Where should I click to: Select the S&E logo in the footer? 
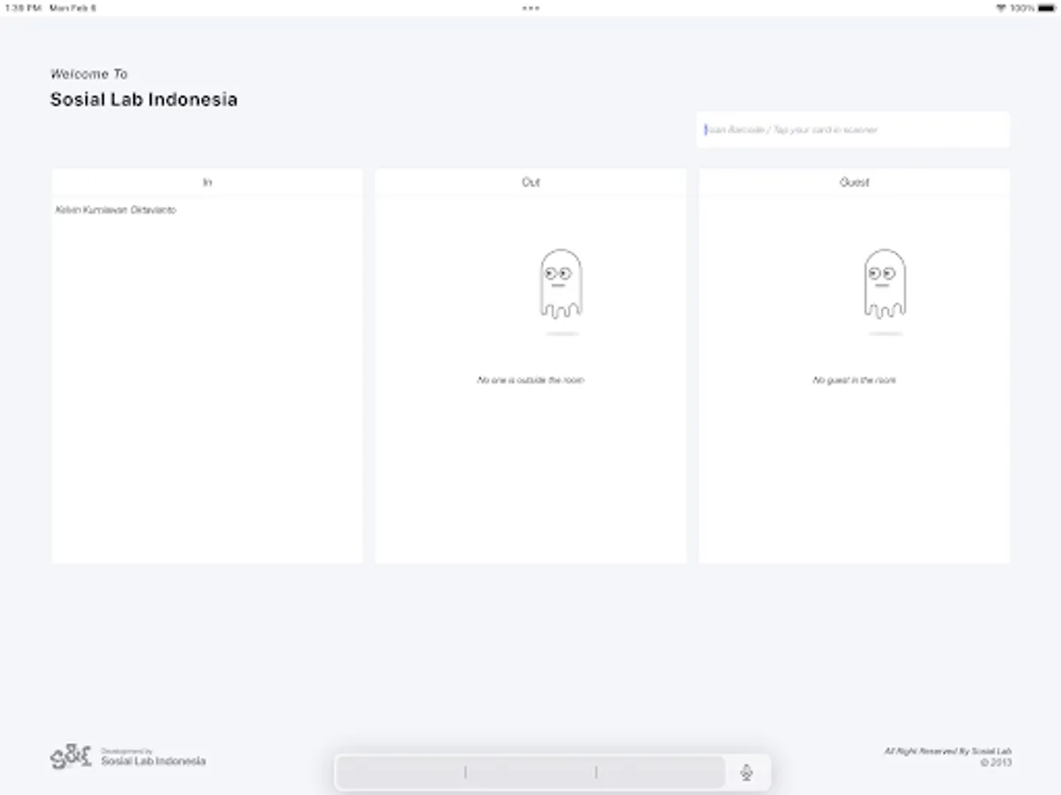pyautogui.click(x=71, y=757)
